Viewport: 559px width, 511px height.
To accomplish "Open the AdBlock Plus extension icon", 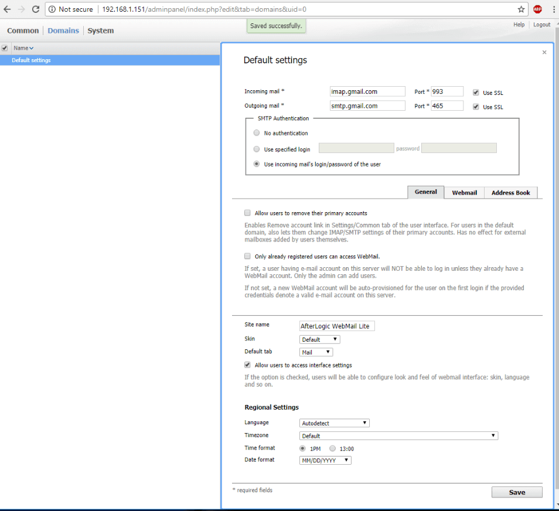I will click(x=537, y=9).
